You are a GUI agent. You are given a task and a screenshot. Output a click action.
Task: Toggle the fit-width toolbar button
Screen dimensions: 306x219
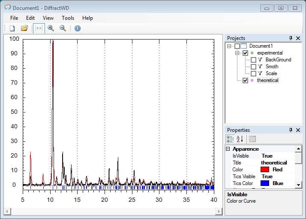point(39,28)
